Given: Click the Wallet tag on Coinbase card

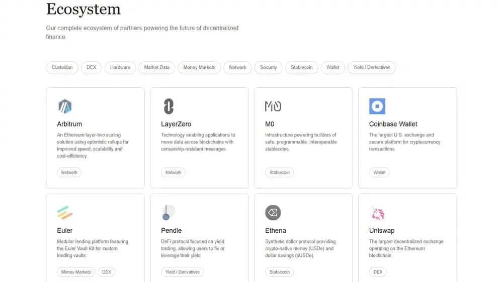Looking at the screenshot, I should [379, 173].
